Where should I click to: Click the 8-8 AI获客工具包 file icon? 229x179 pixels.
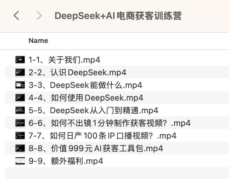20,148
